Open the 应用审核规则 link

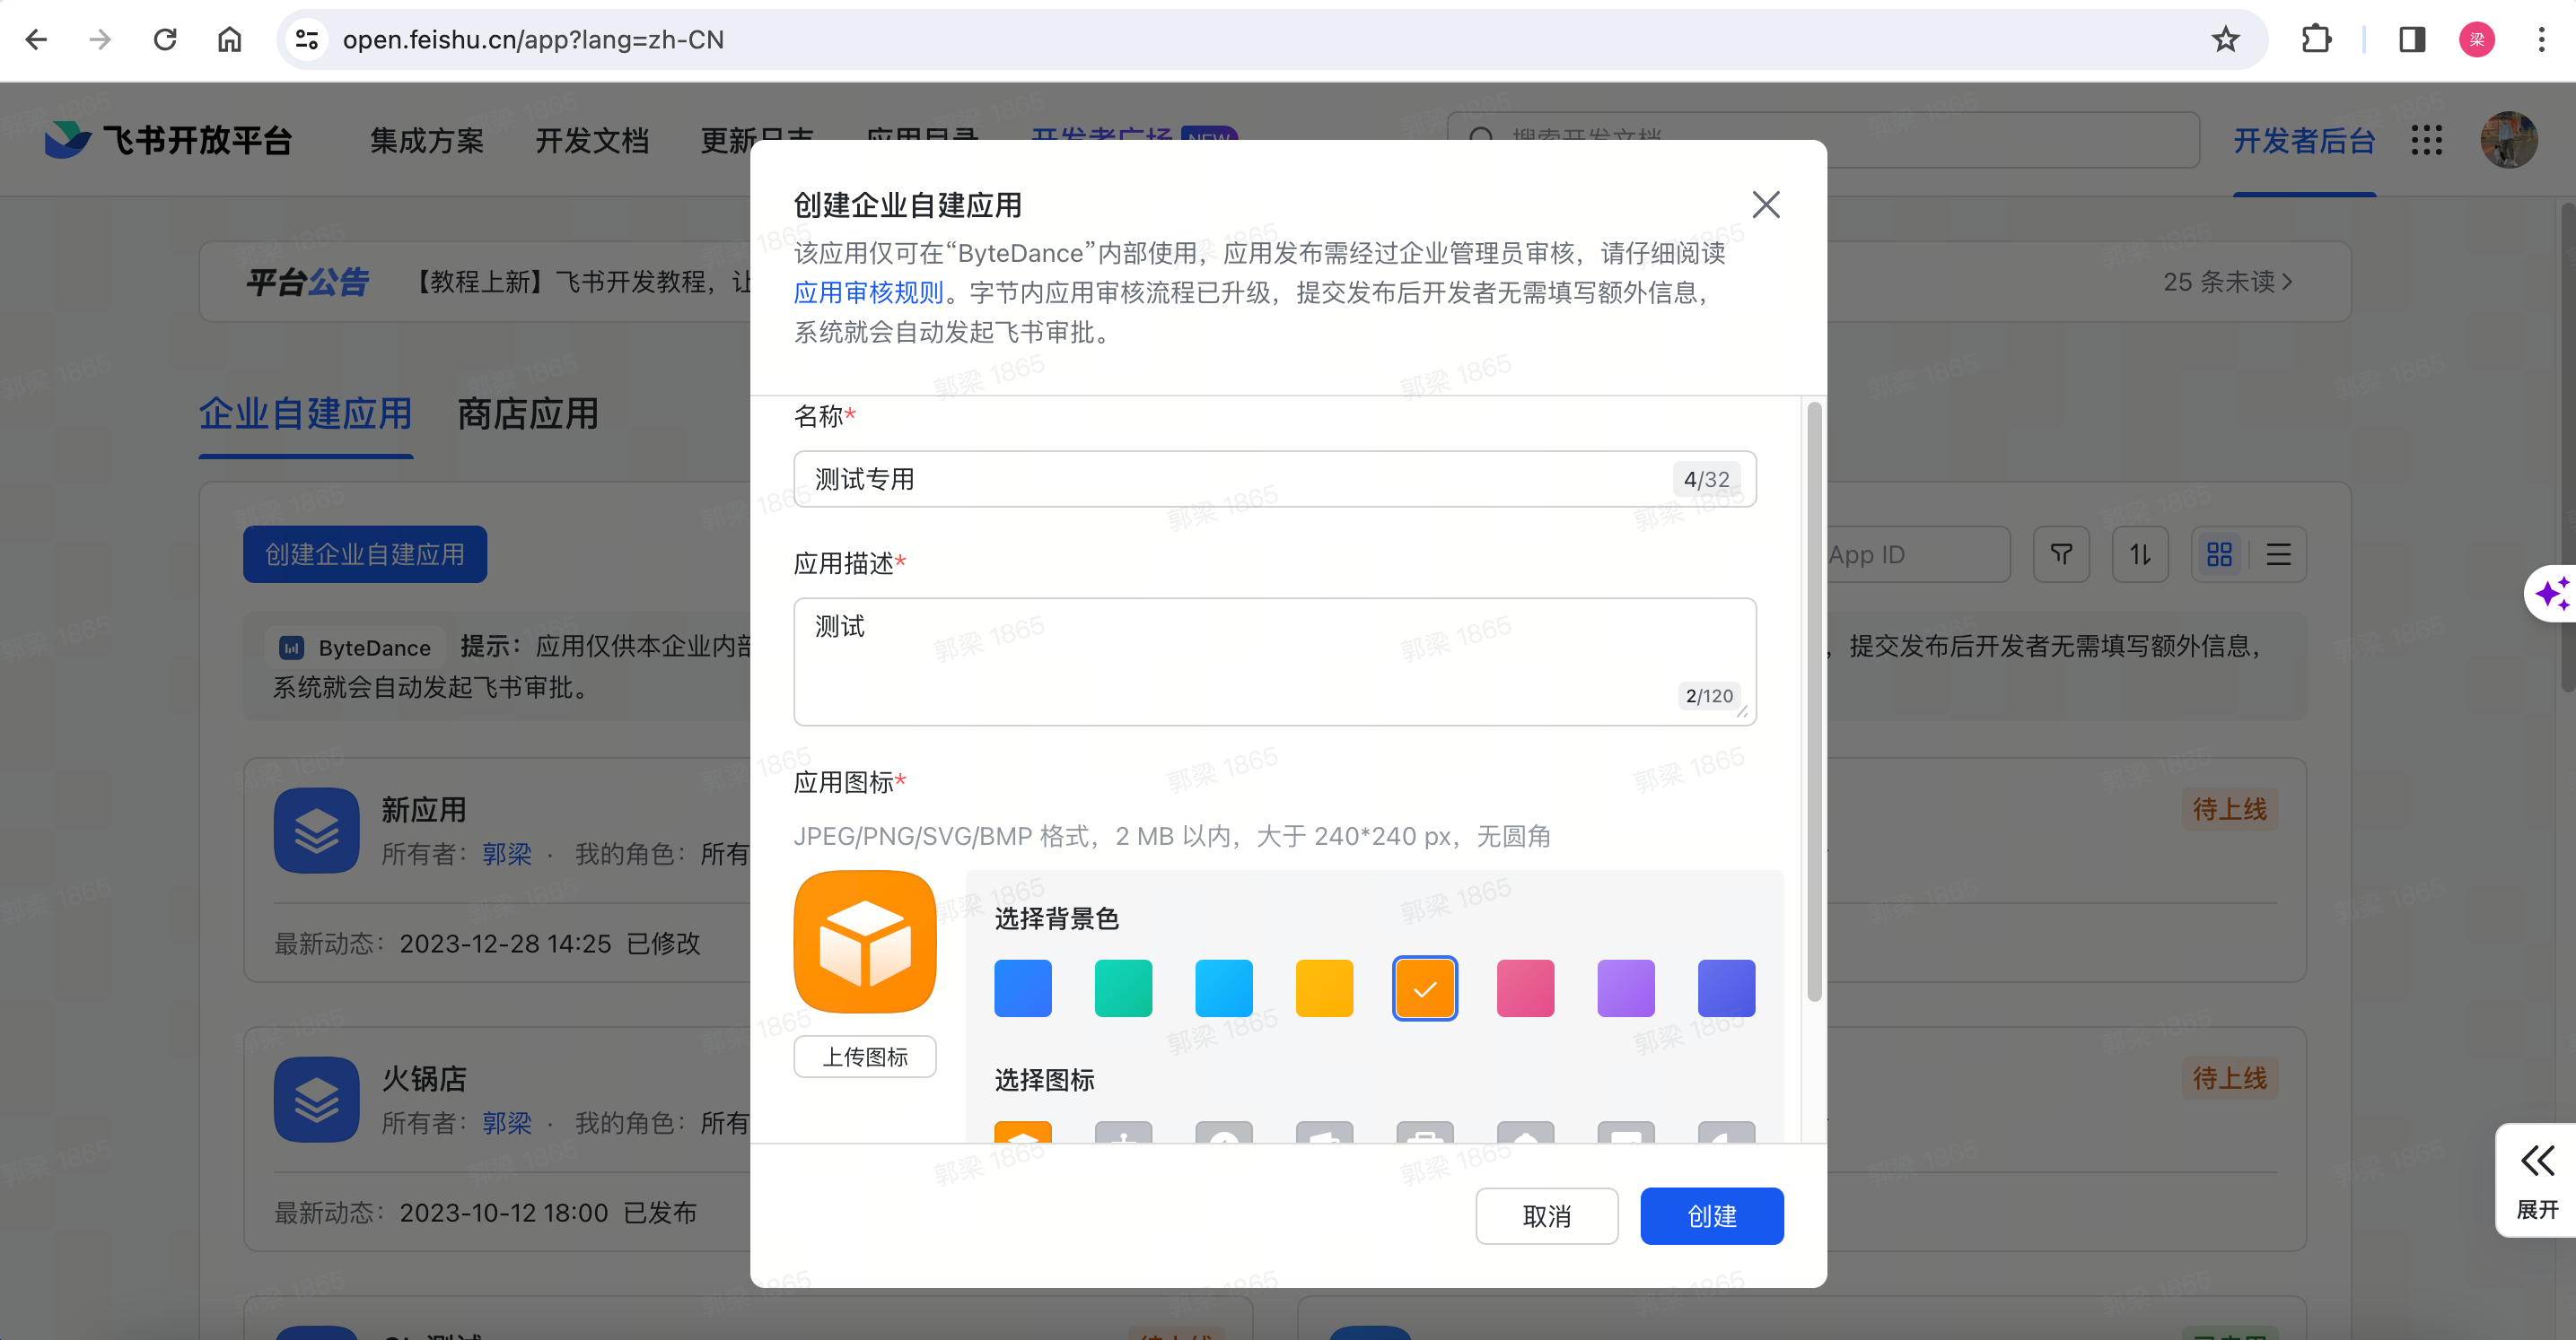tap(868, 291)
